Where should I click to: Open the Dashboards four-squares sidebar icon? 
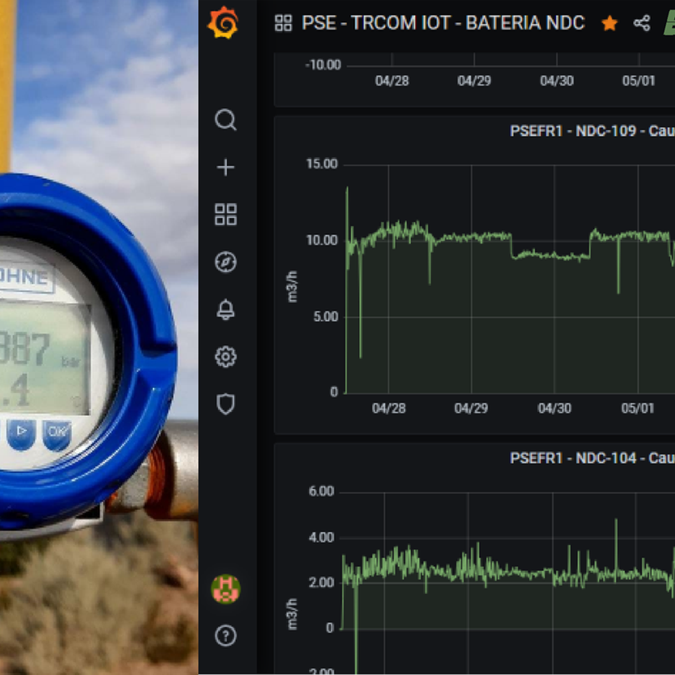coord(226,214)
